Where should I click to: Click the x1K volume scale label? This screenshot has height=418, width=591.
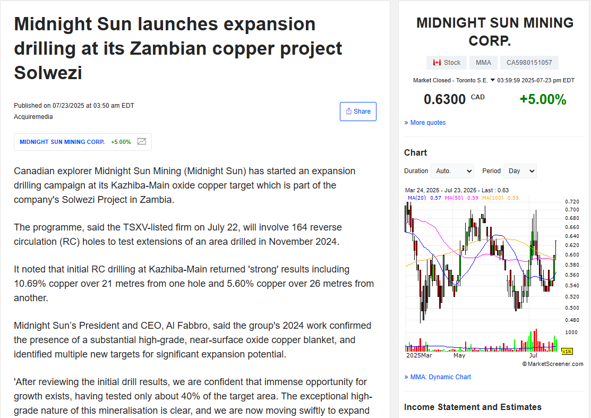(x=567, y=351)
